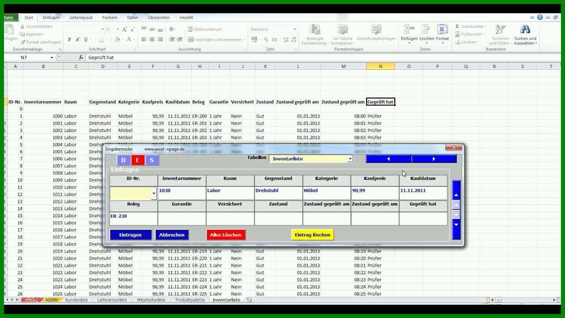Switch to the Daten ribbon tab
This screenshot has height=318, width=565.
pyautogui.click(x=132, y=18)
